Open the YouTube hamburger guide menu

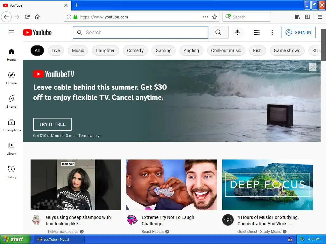11,32
